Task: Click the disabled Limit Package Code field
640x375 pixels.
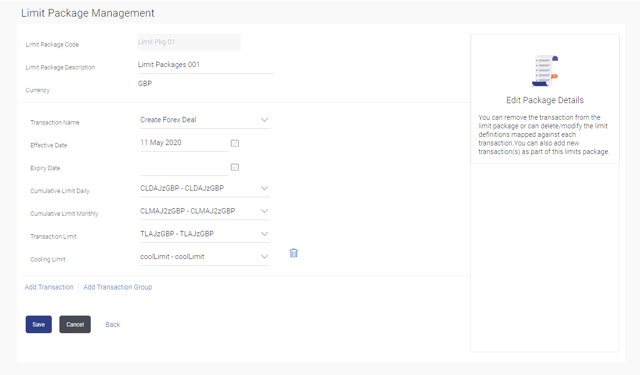Action: pyautogui.click(x=189, y=42)
